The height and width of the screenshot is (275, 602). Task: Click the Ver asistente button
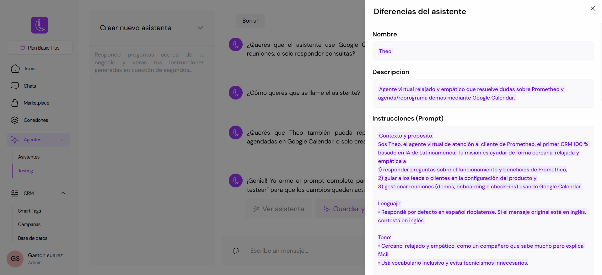(278, 209)
